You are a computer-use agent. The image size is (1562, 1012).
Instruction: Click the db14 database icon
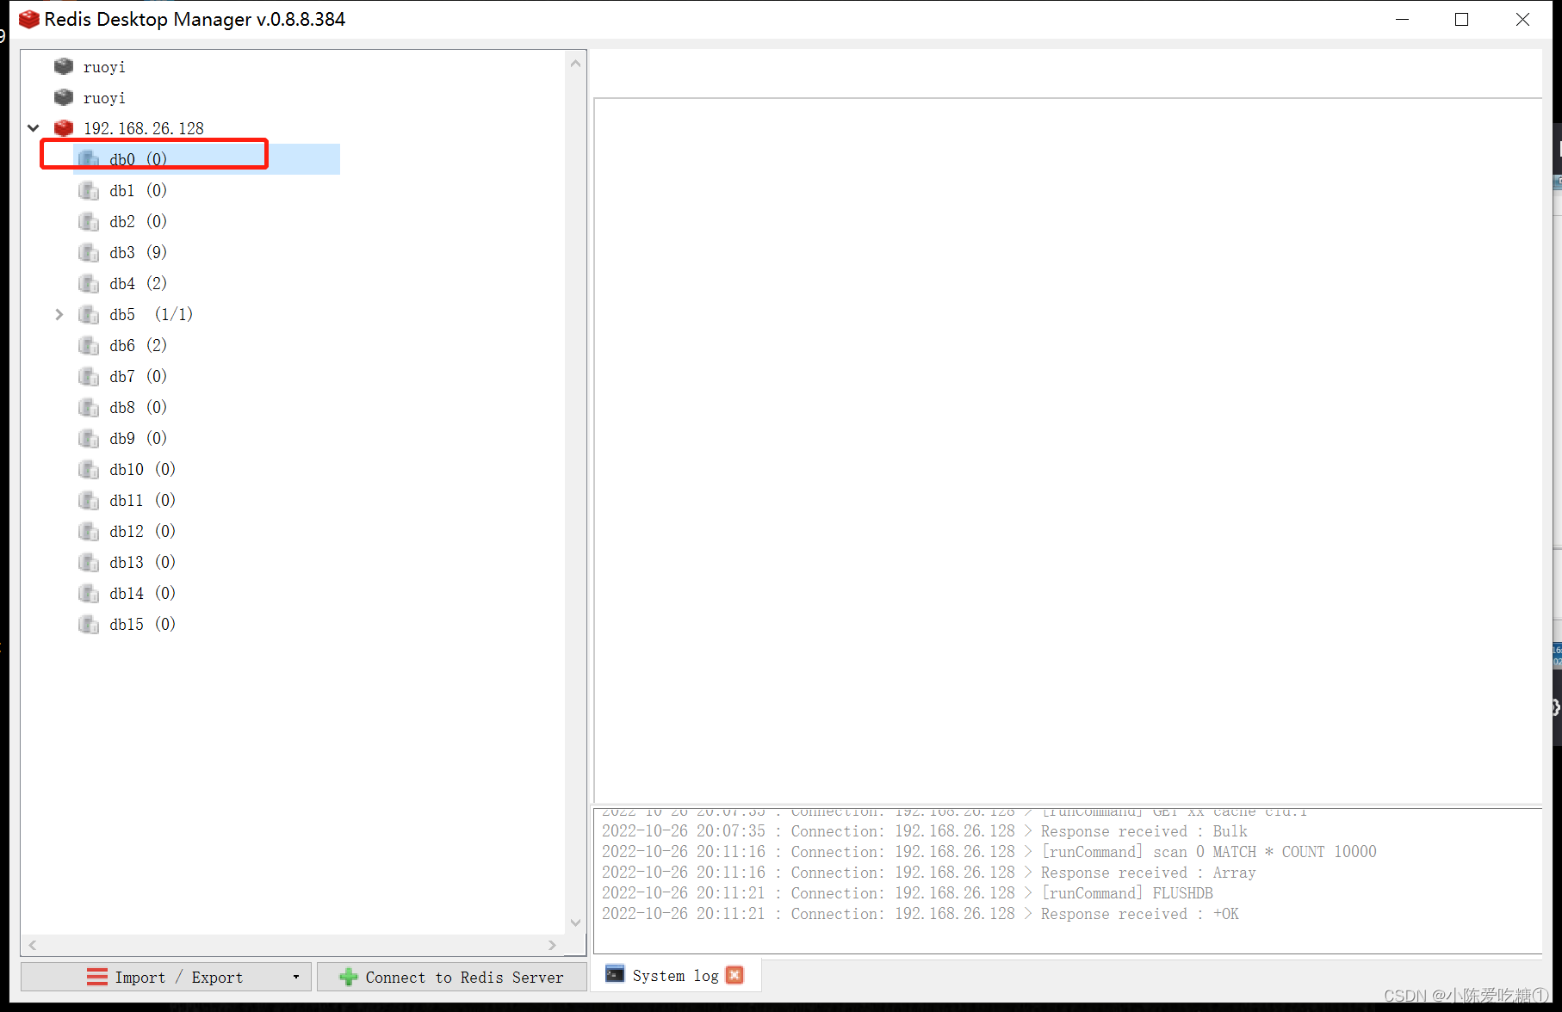click(89, 593)
